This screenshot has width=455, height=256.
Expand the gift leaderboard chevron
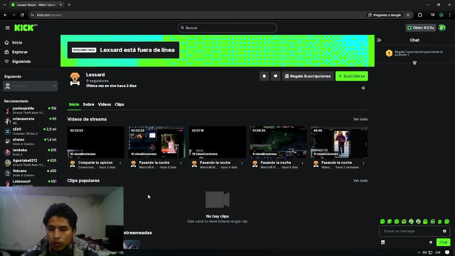414,63
